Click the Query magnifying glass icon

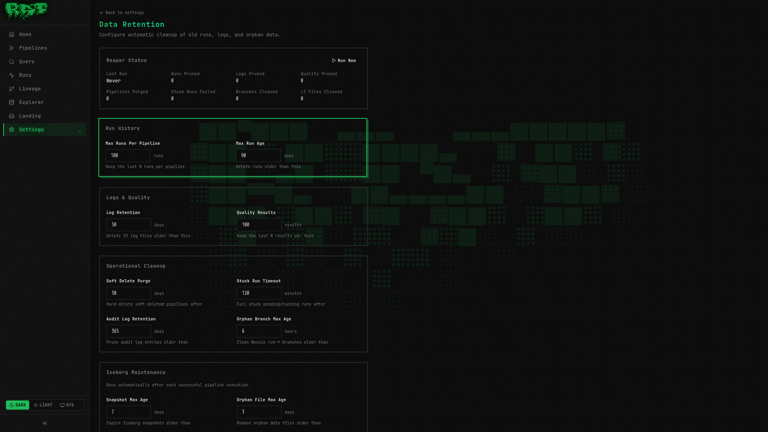click(12, 62)
